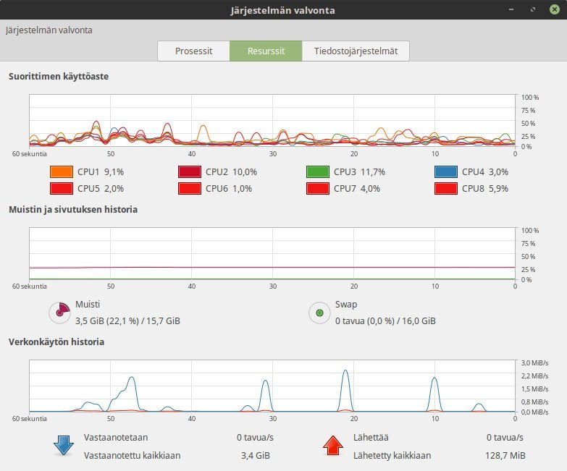Close the Järjestelmän valvonta window
Screen dimensions: 567x471
click(x=554, y=10)
